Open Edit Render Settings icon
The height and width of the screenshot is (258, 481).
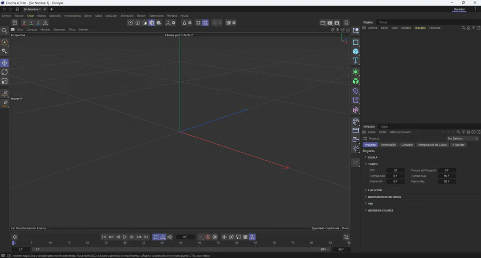coord(337,22)
